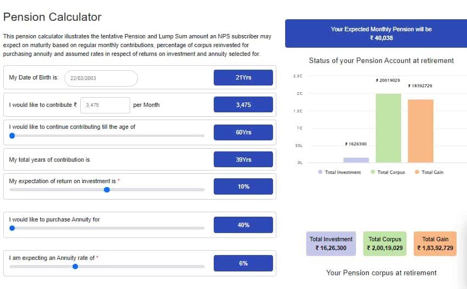The width and height of the screenshot is (467, 289).
Task: Toggle Total Corpus legend marker in chart
Action: click(x=373, y=172)
